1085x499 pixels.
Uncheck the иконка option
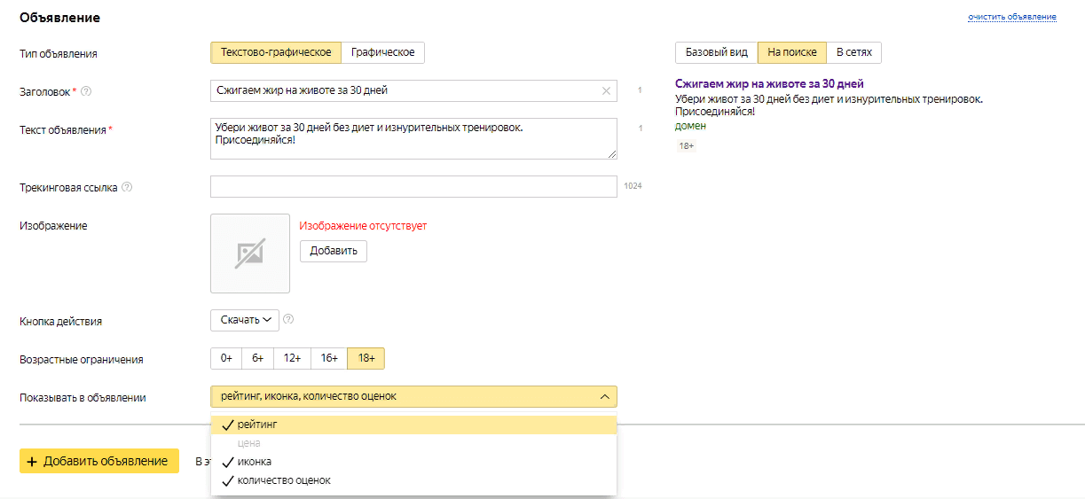[x=254, y=462]
